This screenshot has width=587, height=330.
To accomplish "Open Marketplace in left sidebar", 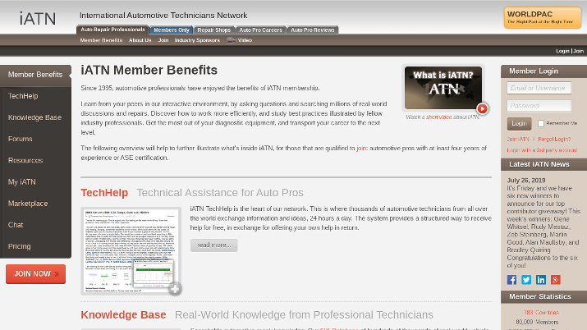I will 35,204.
